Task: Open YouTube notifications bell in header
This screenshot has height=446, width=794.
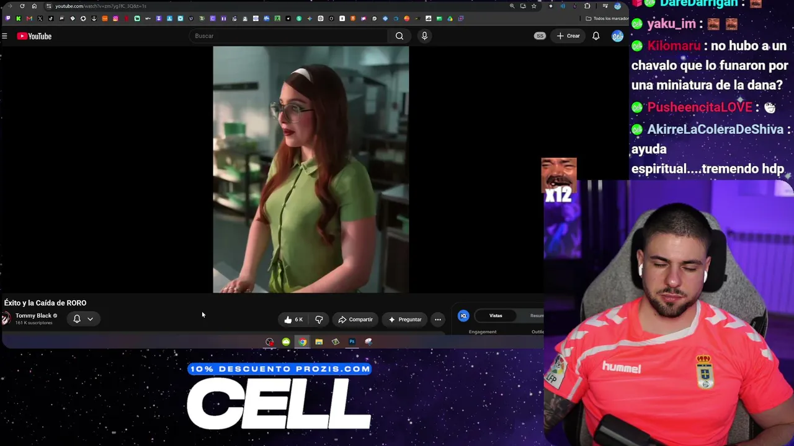Action: point(595,36)
